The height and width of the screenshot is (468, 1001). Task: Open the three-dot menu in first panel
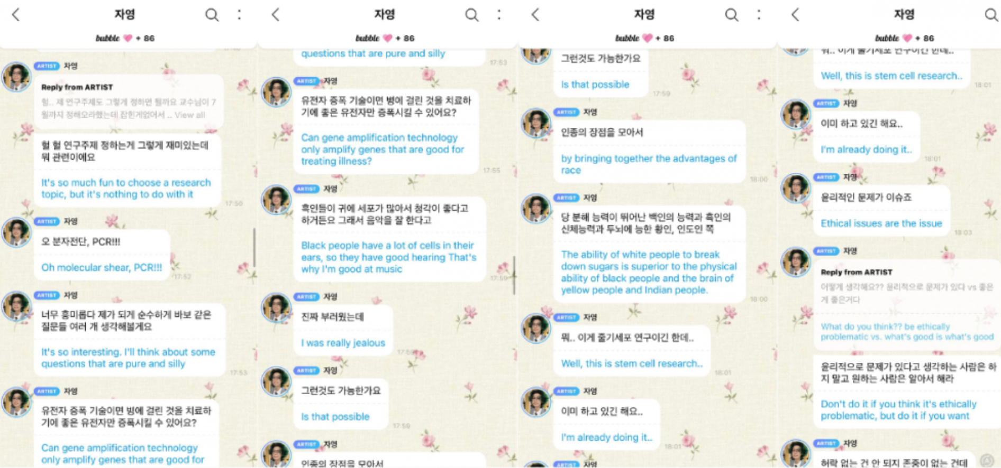(x=240, y=14)
